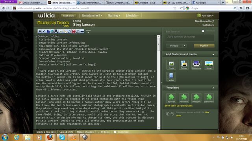
Task: Click the attribution icon beside the license
Action: (x=168, y=114)
